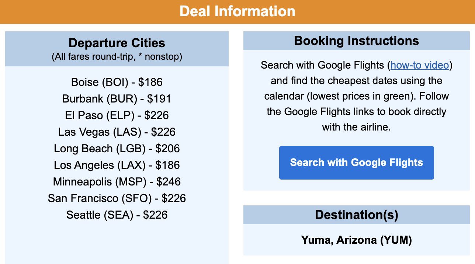Click the El Paso (ELP) fare listing
The width and height of the screenshot is (475, 264).
tap(117, 115)
